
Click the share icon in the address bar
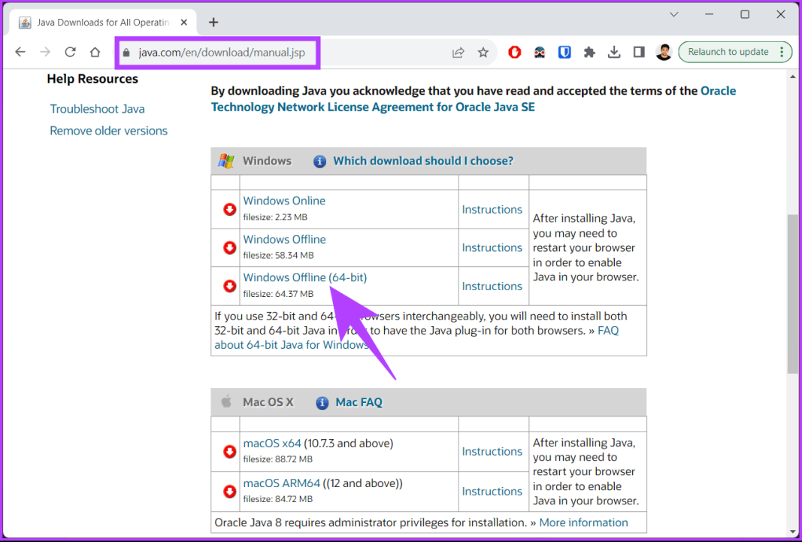pos(458,52)
